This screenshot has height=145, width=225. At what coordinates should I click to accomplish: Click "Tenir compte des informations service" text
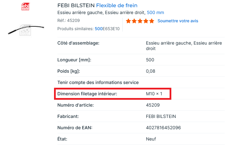click(x=98, y=82)
